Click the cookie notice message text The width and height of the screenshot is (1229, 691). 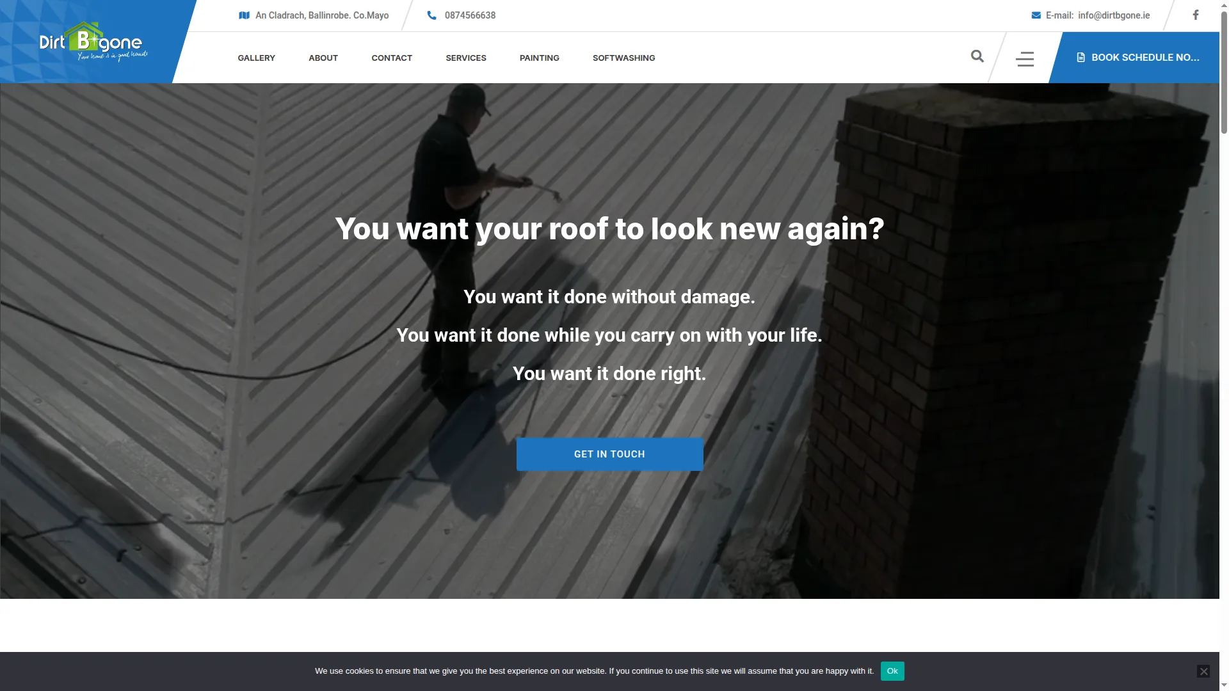pos(594,671)
